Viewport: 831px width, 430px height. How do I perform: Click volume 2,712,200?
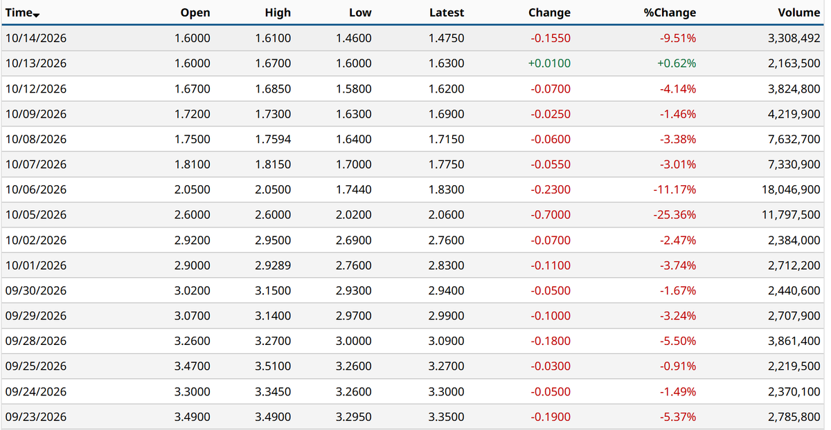(x=794, y=265)
